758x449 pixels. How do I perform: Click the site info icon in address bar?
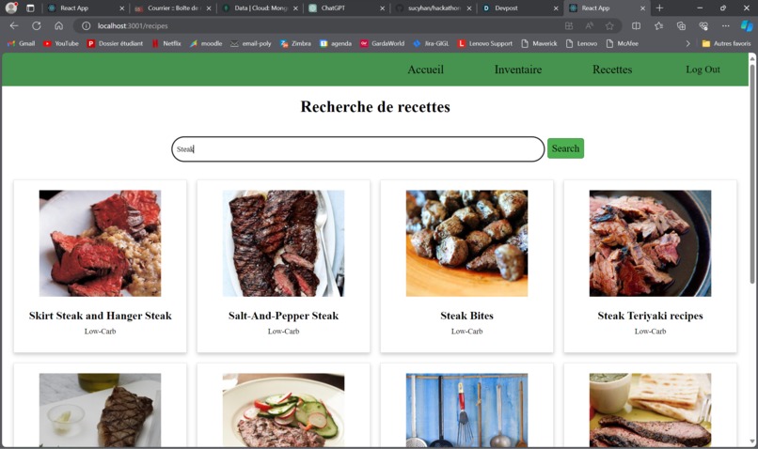86,26
